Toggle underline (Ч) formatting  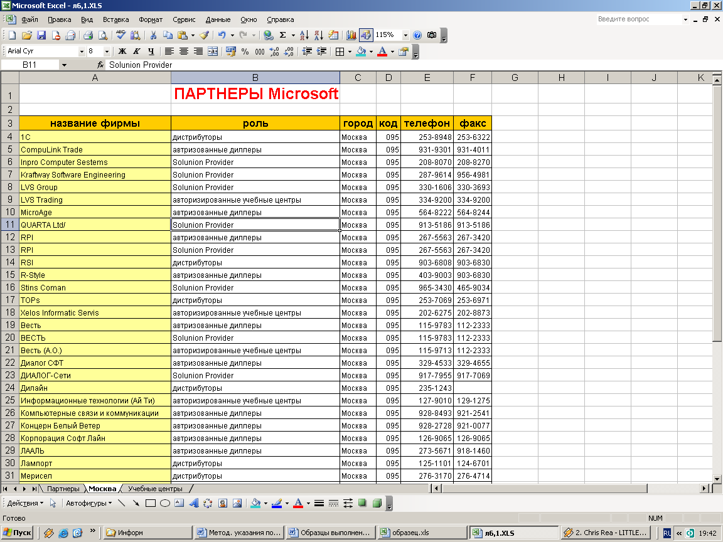click(x=151, y=51)
